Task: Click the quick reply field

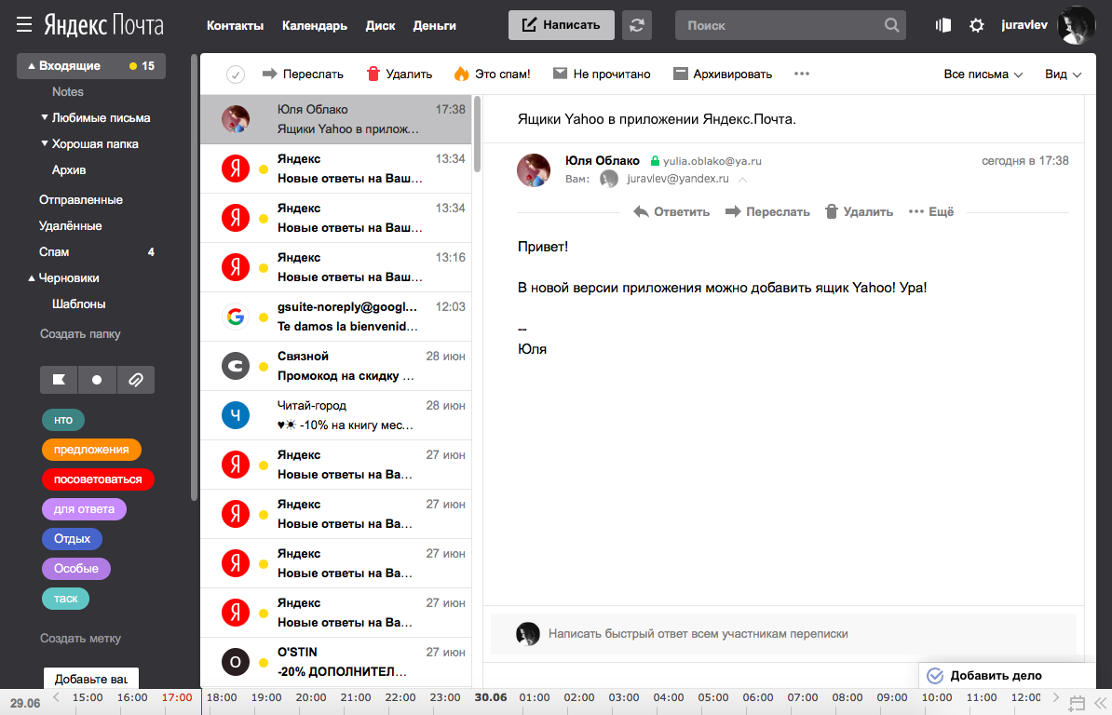Action: (783, 634)
